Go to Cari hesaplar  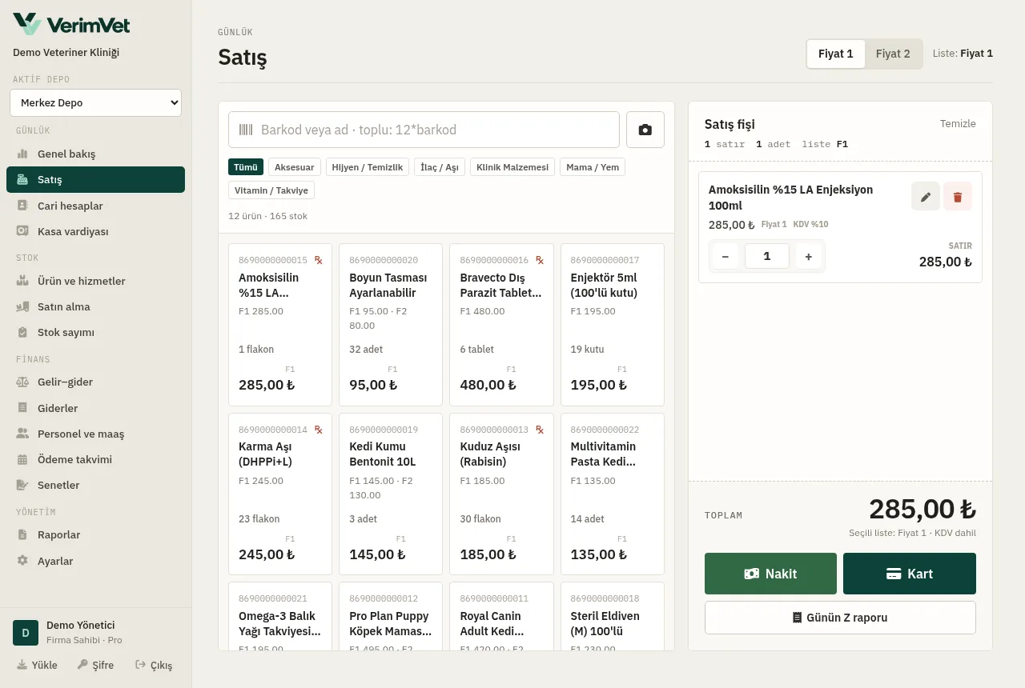[x=95, y=206]
